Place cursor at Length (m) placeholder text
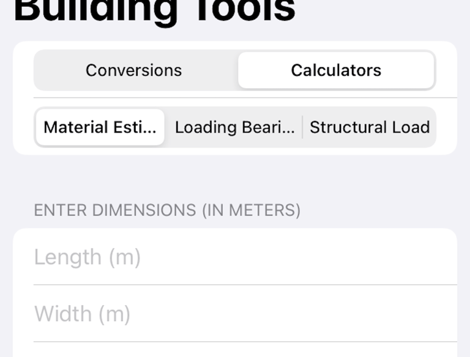Image resolution: width=470 pixels, height=357 pixels. coord(88,257)
